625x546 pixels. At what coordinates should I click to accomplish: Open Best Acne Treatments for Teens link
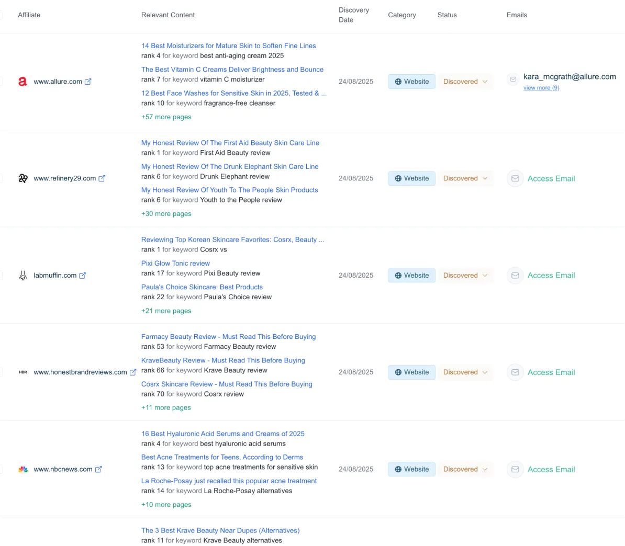222,457
